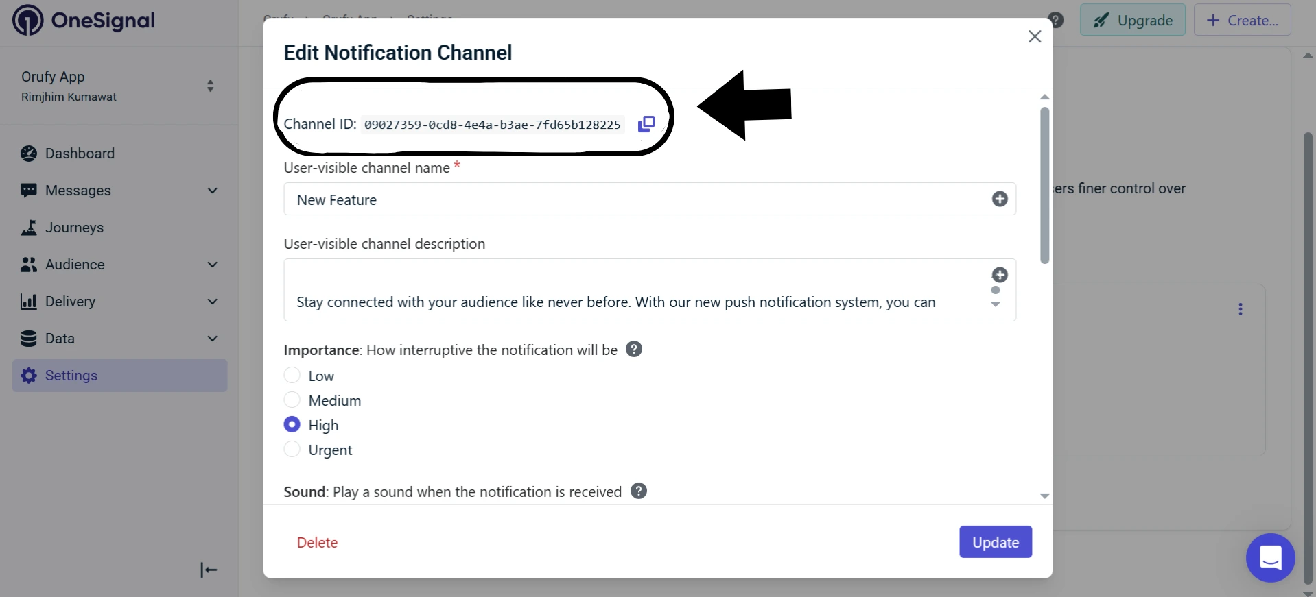Image resolution: width=1316 pixels, height=597 pixels.
Task: Collapse the sidebar with arrow icon
Action: (209, 570)
